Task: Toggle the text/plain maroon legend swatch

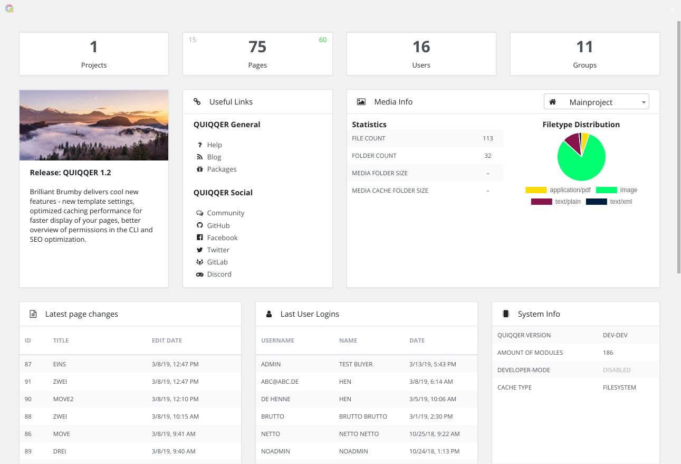Action: [542, 202]
